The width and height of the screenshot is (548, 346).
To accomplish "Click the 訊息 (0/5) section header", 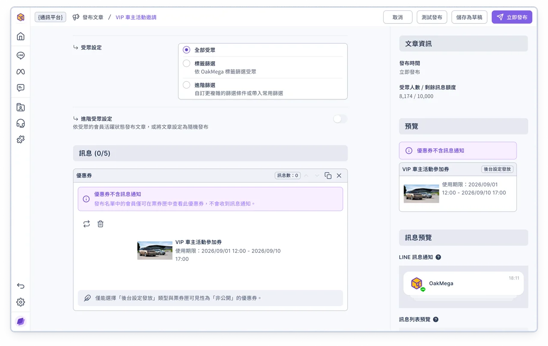I will tap(210, 153).
